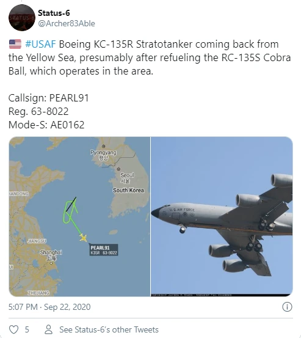
Task: Click the Status-6 profile avatar
Action: [22, 18]
